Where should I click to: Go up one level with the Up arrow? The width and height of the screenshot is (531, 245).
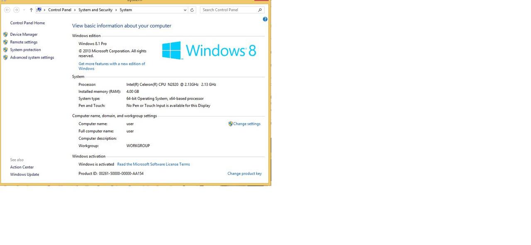point(31,10)
